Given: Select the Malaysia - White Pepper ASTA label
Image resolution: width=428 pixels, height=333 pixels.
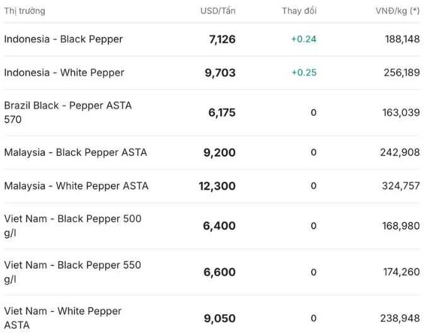Looking at the screenshot, I should [x=76, y=186].
